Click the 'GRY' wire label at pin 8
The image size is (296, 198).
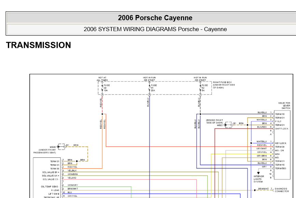[x=264, y=167]
